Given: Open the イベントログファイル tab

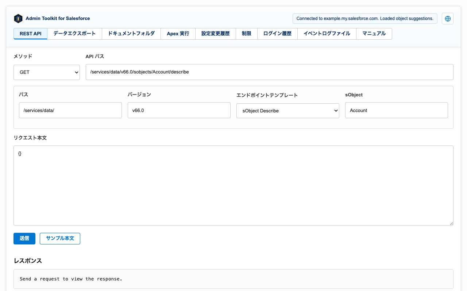Looking at the screenshot, I should pos(327,33).
